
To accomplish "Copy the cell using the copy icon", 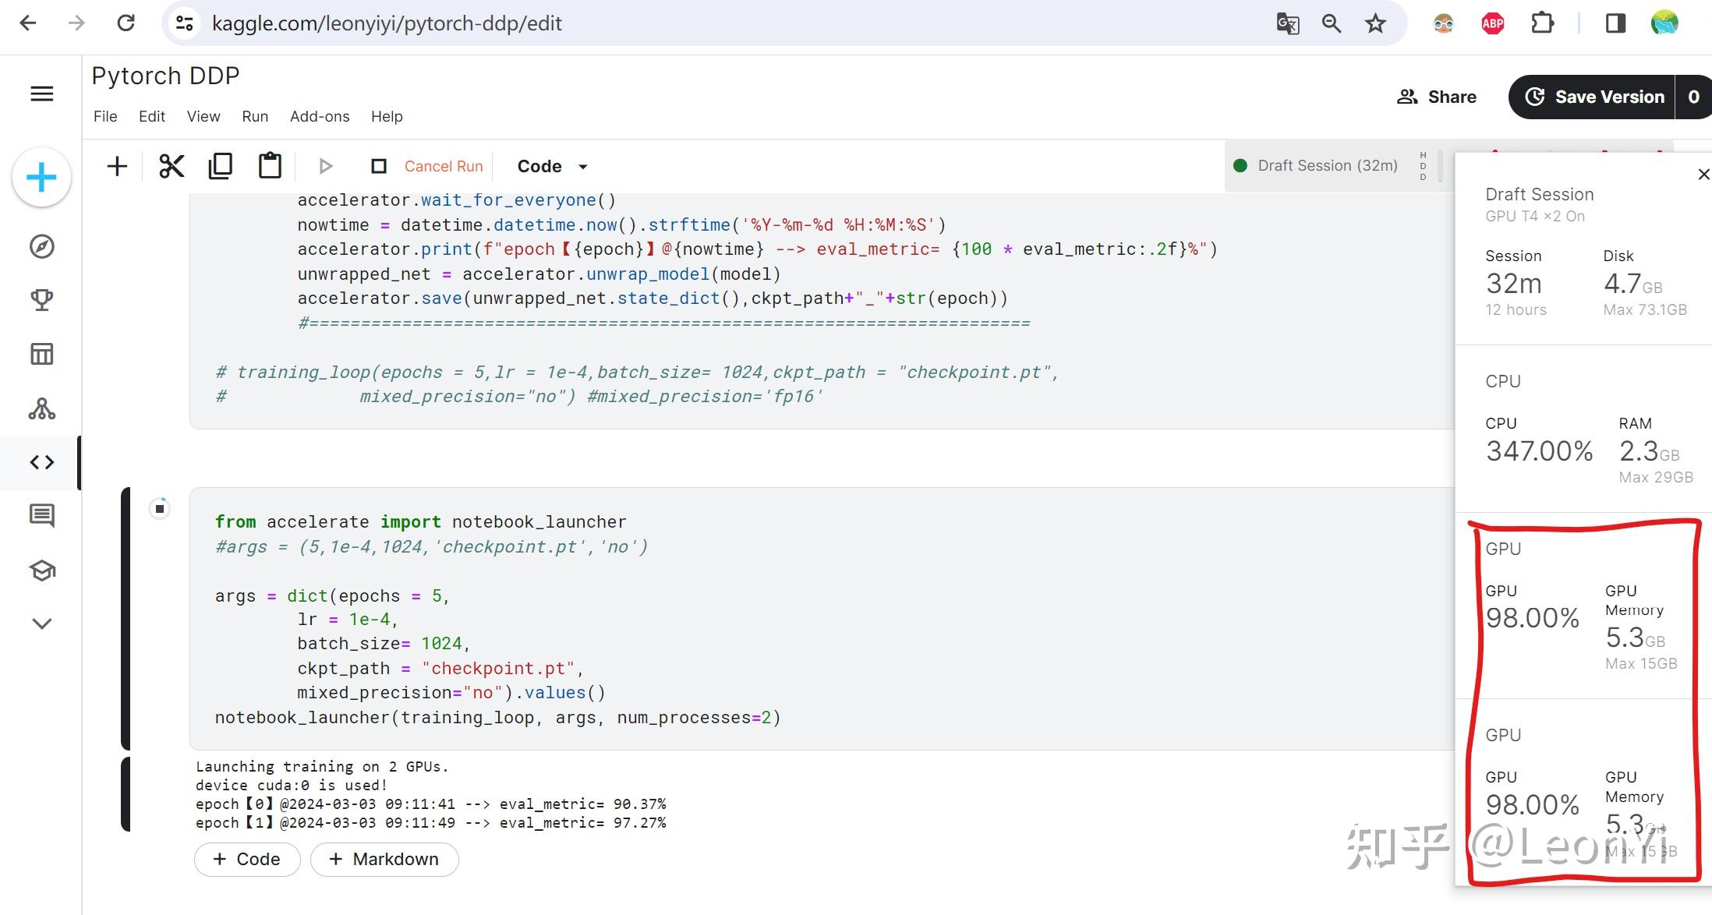I will coord(221,166).
